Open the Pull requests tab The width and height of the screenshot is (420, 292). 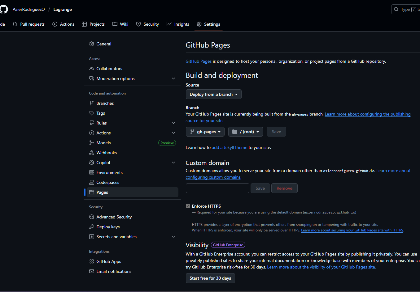pos(28,24)
